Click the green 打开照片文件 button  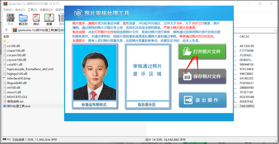pyautogui.click(x=202, y=52)
